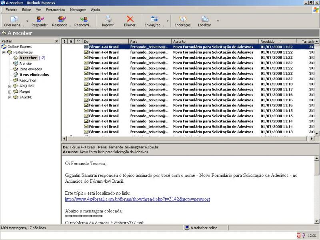Expand the Margot folder node
The image size is (320, 240).
(x=10, y=92)
